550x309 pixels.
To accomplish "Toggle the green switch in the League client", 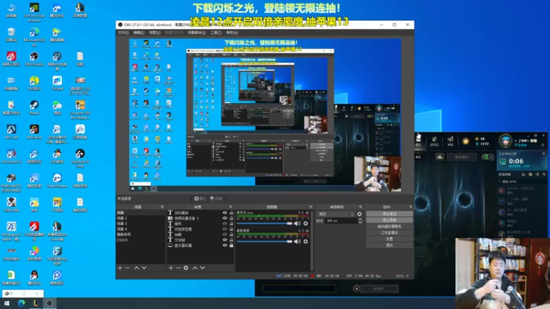I will 487,157.
